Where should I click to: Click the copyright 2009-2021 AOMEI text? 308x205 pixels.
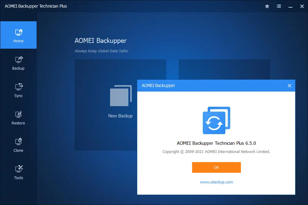216,152
